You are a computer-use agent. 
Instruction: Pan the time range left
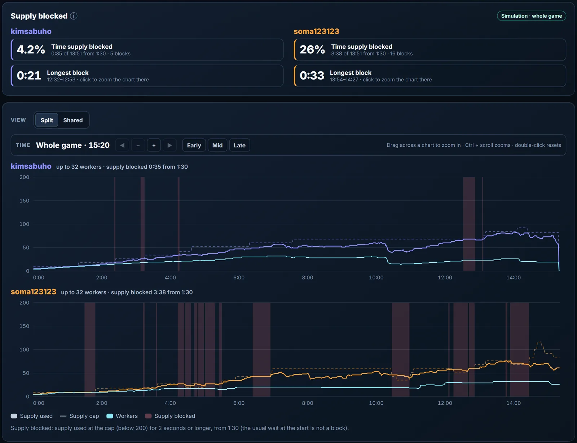click(x=122, y=145)
